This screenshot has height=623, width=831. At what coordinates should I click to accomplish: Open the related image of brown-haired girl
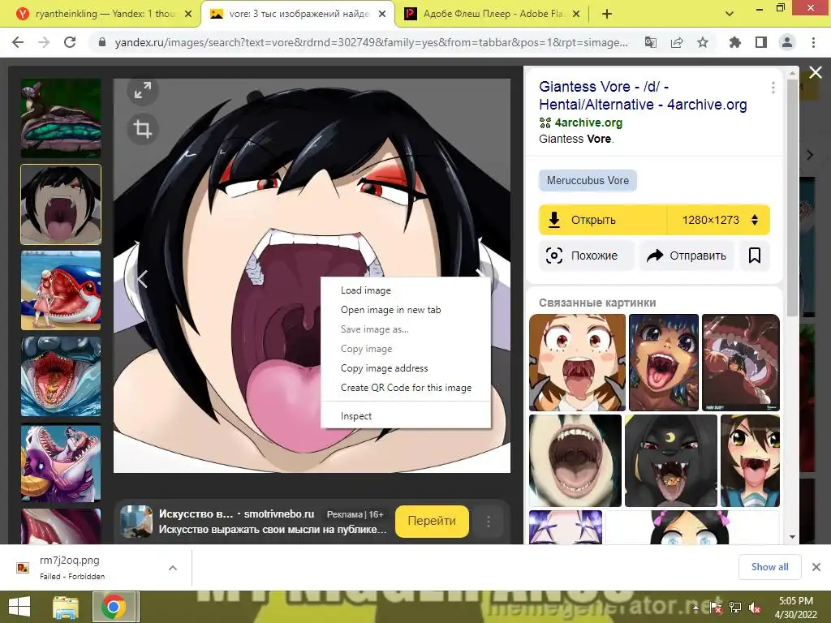pos(577,363)
